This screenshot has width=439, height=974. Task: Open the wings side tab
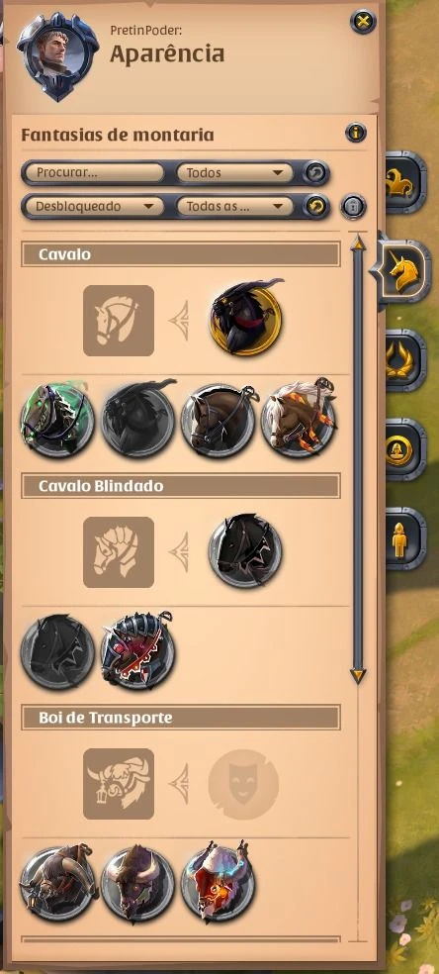point(405,361)
